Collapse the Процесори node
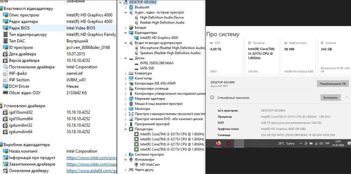This screenshot has height=174, width=351. point(126,129)
